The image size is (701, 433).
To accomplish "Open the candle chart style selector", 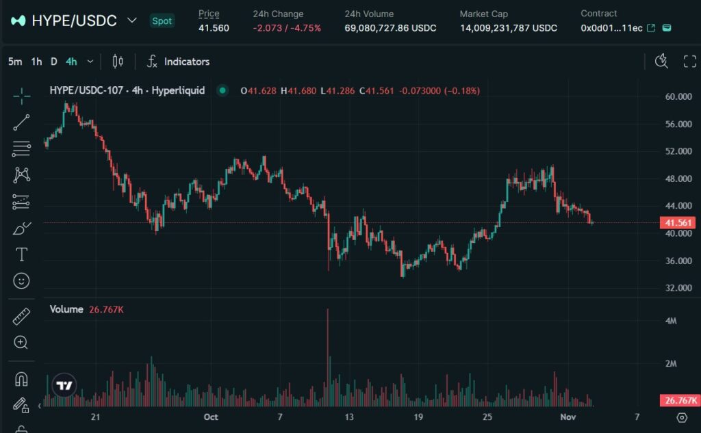I will tap(116, 61).
